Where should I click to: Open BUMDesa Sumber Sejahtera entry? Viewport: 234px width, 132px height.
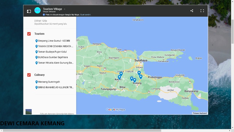pos(53,57)
